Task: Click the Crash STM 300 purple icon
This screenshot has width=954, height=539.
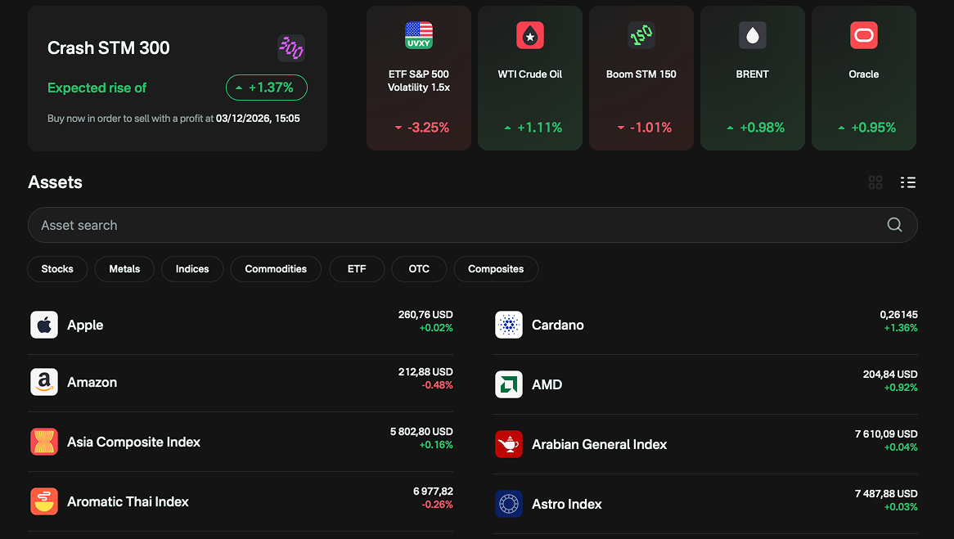Action: coord(290,48)
